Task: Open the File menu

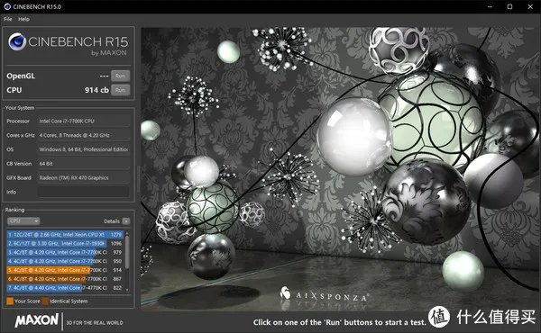Action: [x=8, y=19]
